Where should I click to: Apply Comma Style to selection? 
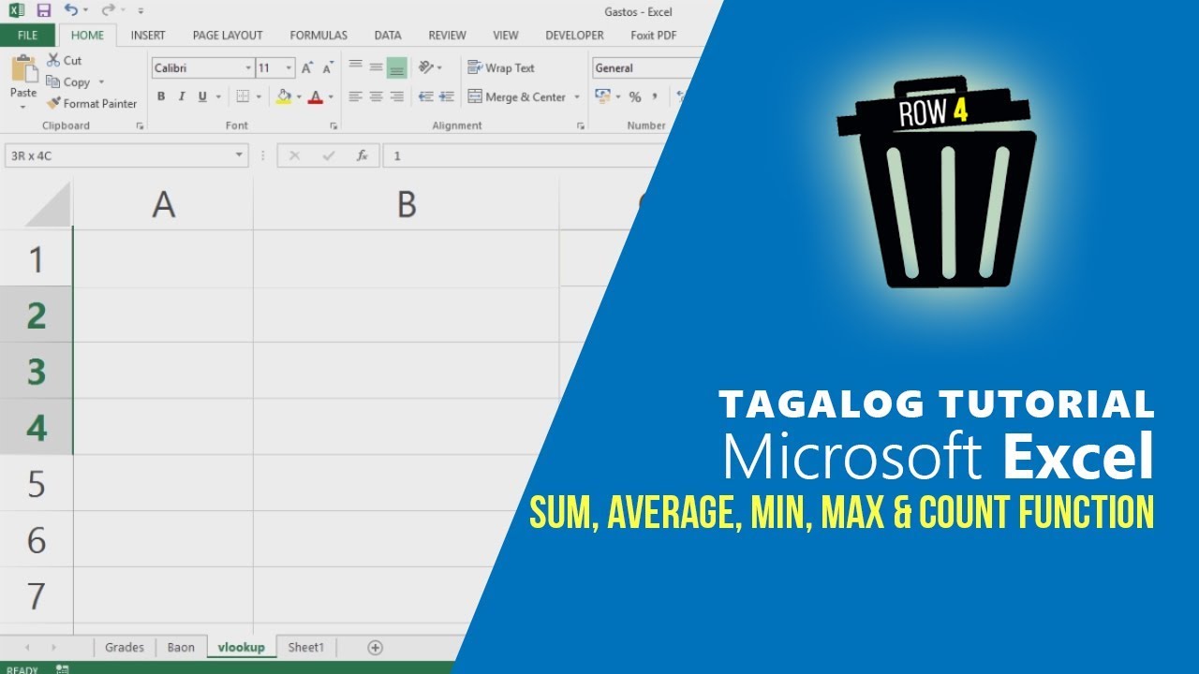pos(655,97)
